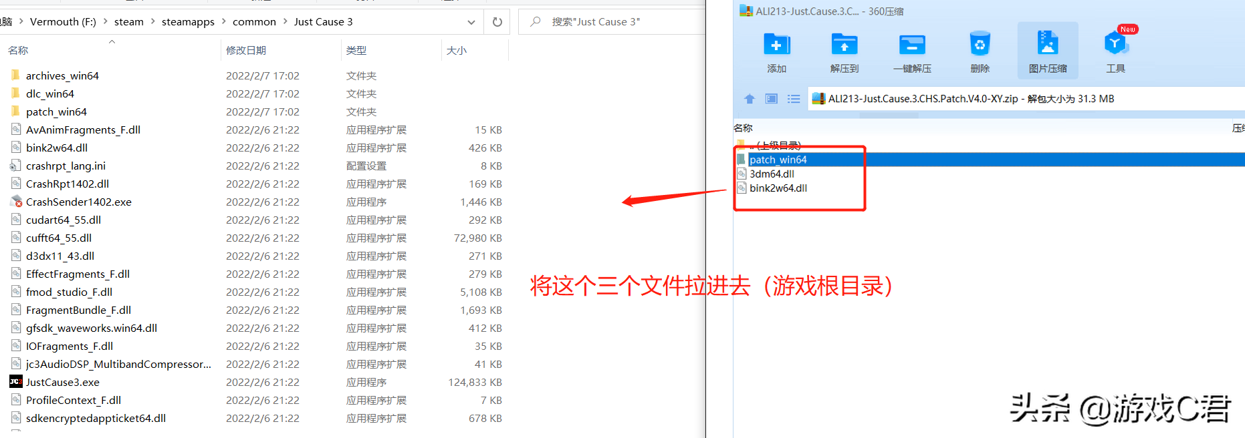Switch to the list view icon in archive

coord(794,99)
